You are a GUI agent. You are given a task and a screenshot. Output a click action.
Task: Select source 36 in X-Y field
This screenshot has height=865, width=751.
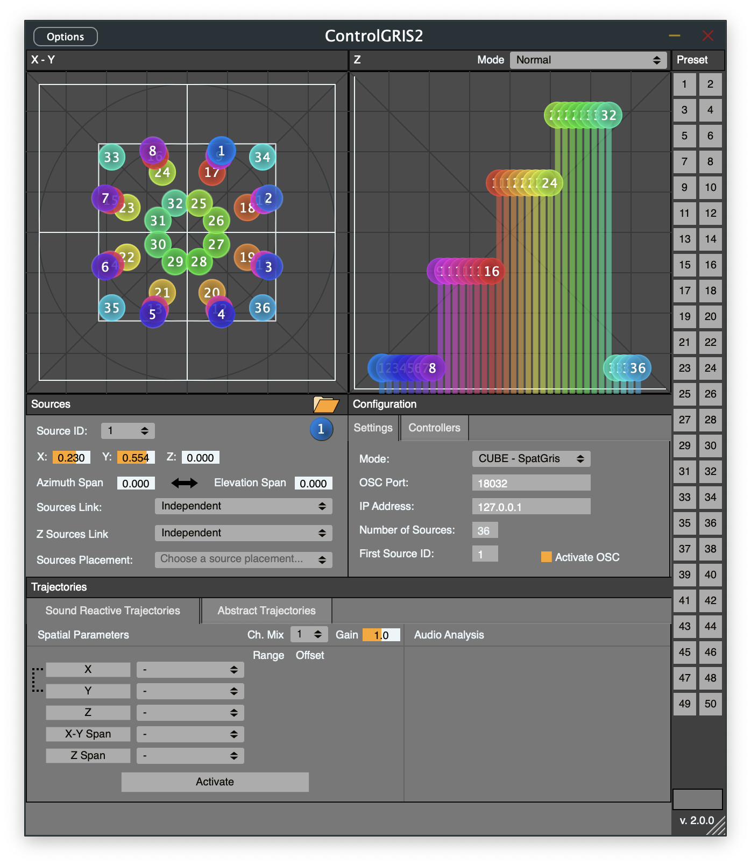(263, 308)
